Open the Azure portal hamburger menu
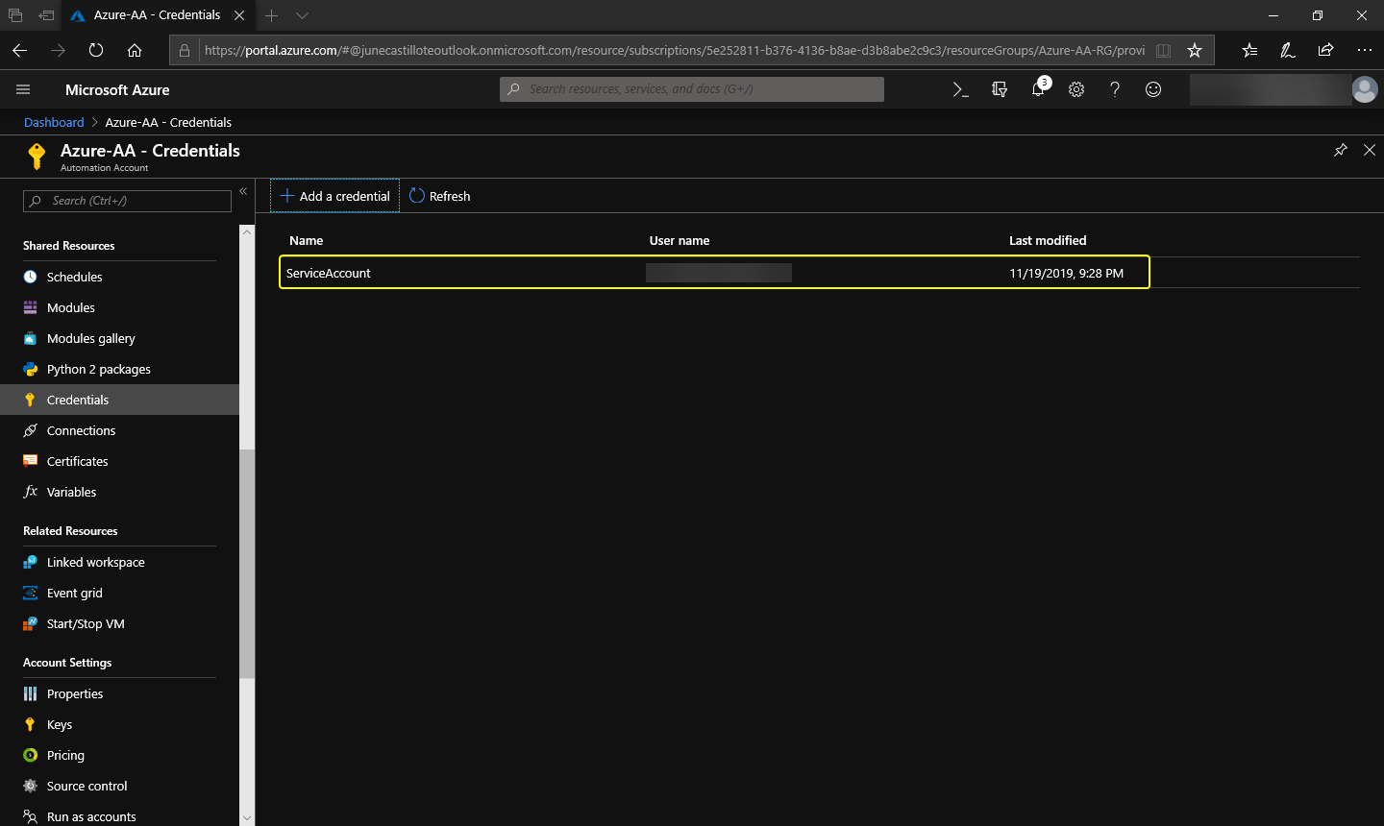The width and height of the screenshot is (1384, 826). (x=23, y=89)
